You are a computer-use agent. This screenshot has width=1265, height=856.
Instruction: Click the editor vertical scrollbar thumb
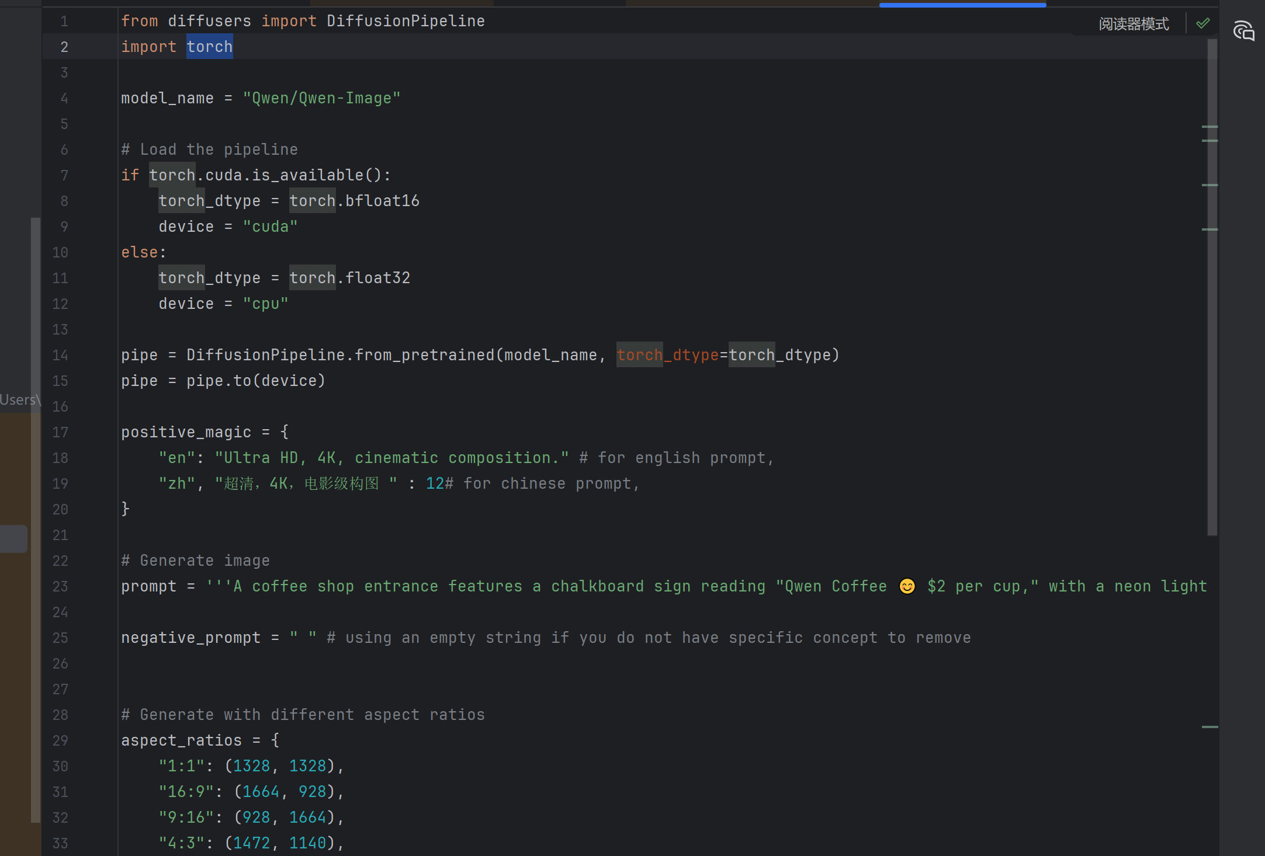[1212, 292]
